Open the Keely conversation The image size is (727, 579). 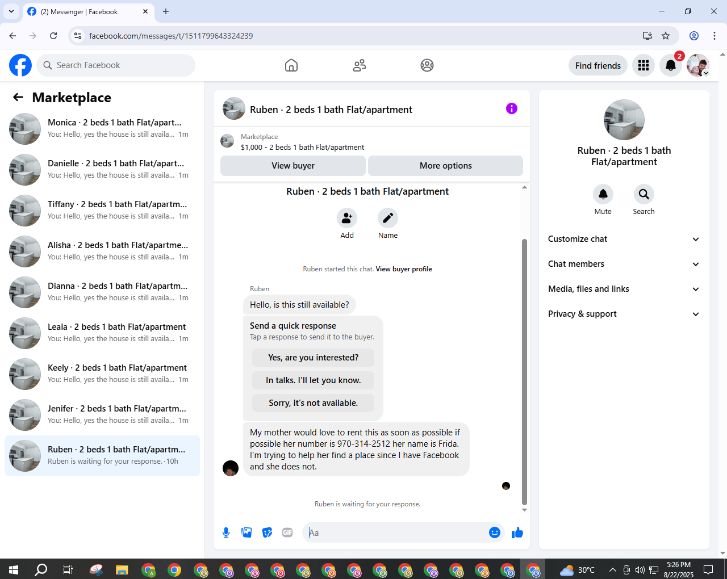pos(102,374)
